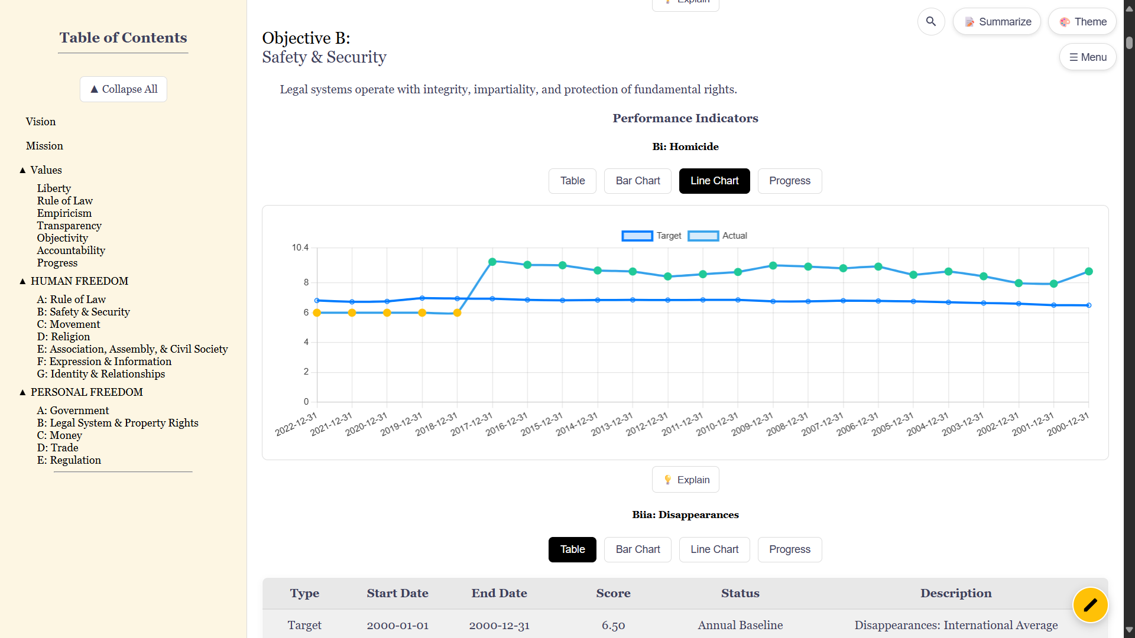Click the Collapse All button
The width and height of the screenshot is (1135, 638).
pyautogui.click(x=124, y=89)
